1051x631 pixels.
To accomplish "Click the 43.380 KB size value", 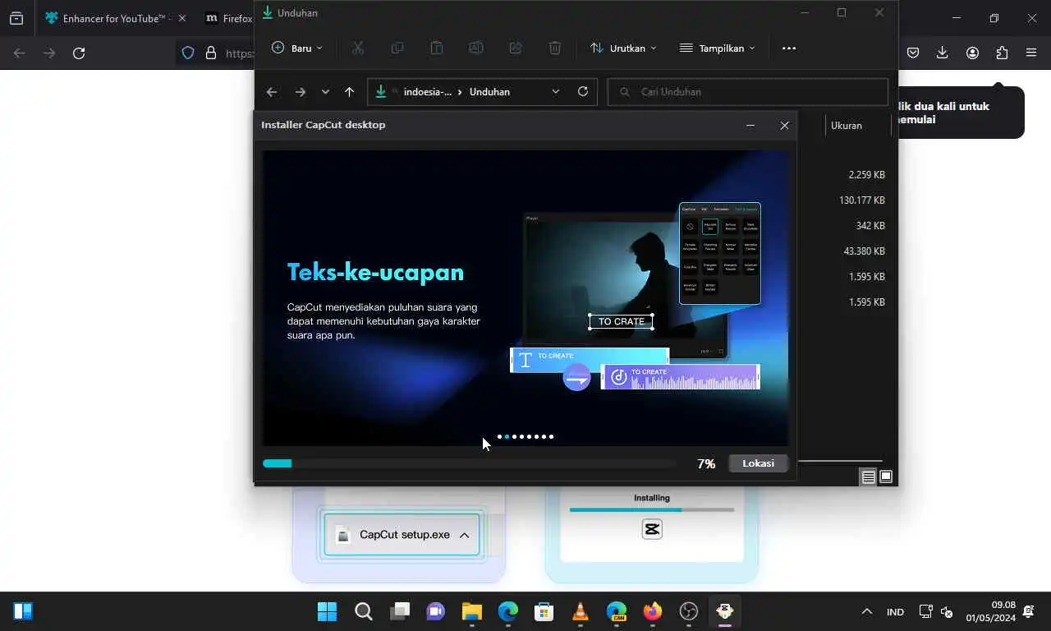I will (864, 251).
